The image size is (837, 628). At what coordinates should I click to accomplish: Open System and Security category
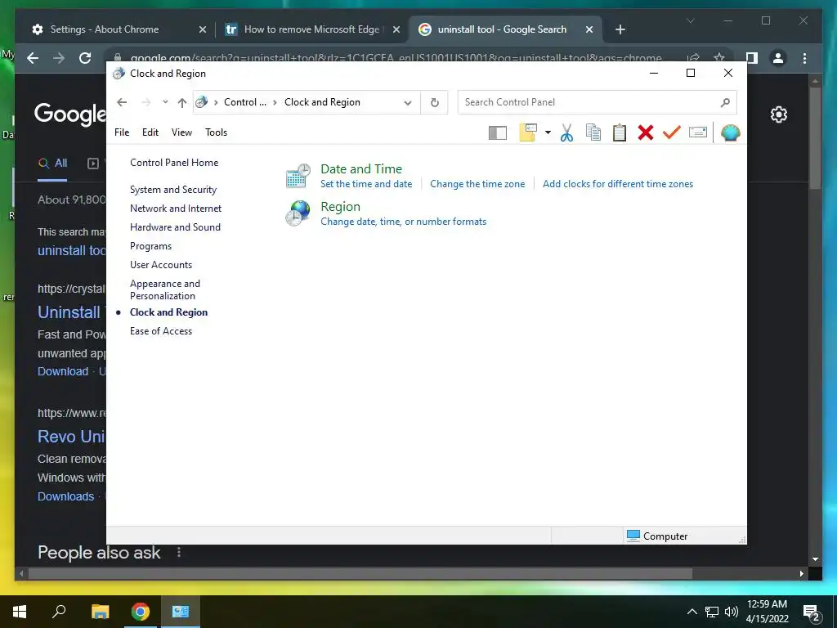(x=173, y=190)
